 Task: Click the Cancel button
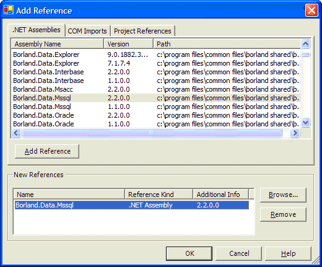pos(239,253)
